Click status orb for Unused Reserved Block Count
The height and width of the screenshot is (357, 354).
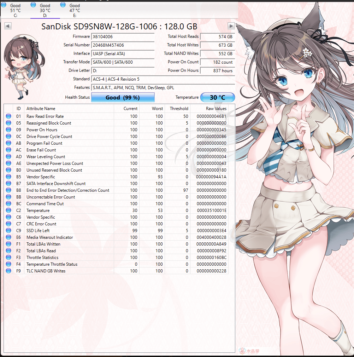click(8, 170)
